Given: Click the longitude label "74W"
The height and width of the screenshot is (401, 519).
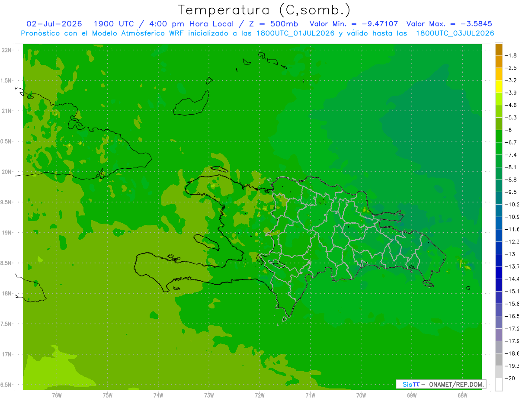Looking at the screenshot, I should click(158, 395).
